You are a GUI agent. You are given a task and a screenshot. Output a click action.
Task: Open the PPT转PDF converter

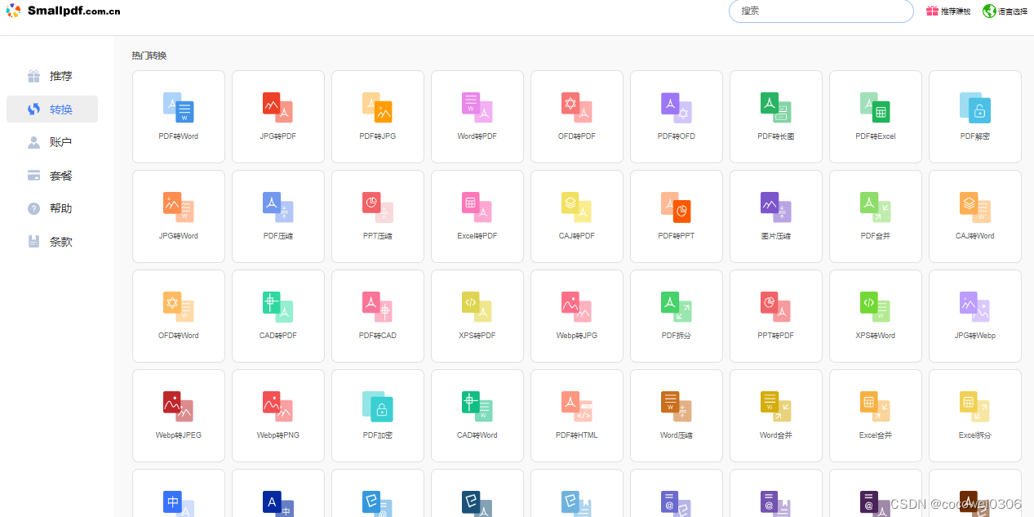click(775, 316)
